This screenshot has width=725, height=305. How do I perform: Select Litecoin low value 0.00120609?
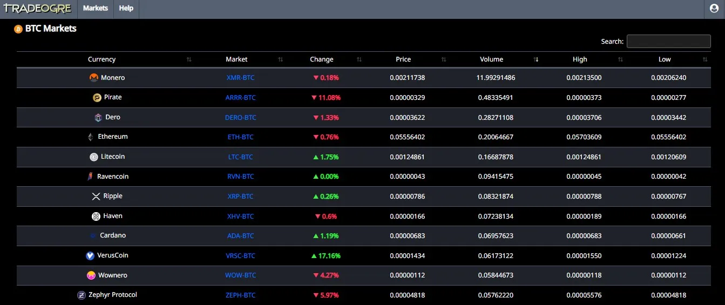click(668, 157)
